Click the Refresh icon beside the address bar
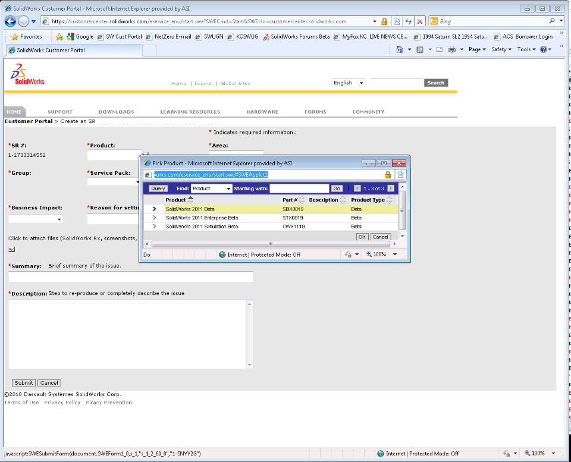The width and height of the screenshot is (571, 462). (x=409, y=21)
